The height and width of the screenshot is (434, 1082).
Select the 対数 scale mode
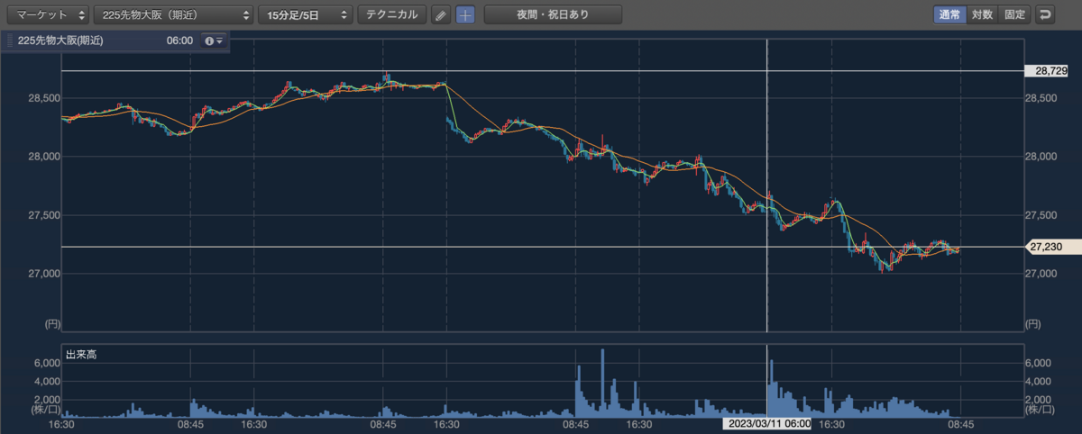tap(981, 14)
